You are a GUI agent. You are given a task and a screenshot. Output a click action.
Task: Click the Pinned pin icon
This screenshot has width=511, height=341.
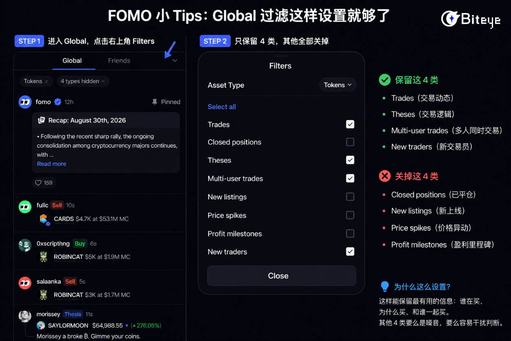click(x=154, y=102)
